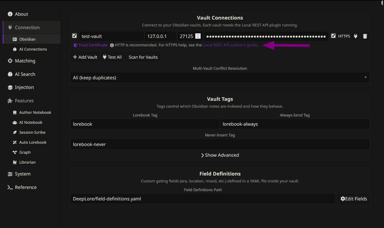Open the AI Connections sub-tab
Viewport: 384px width, 228px height.
tap(33, 49)
